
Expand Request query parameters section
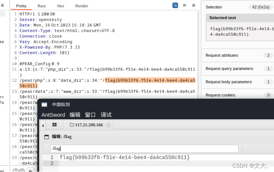point(238,69)
